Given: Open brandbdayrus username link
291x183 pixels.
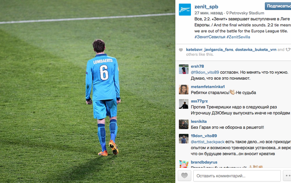Looking at the screenshot, I should tap(204, 162).
